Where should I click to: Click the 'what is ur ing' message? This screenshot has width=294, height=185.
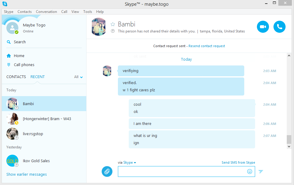pyautogui.click(x=145, y=135)
